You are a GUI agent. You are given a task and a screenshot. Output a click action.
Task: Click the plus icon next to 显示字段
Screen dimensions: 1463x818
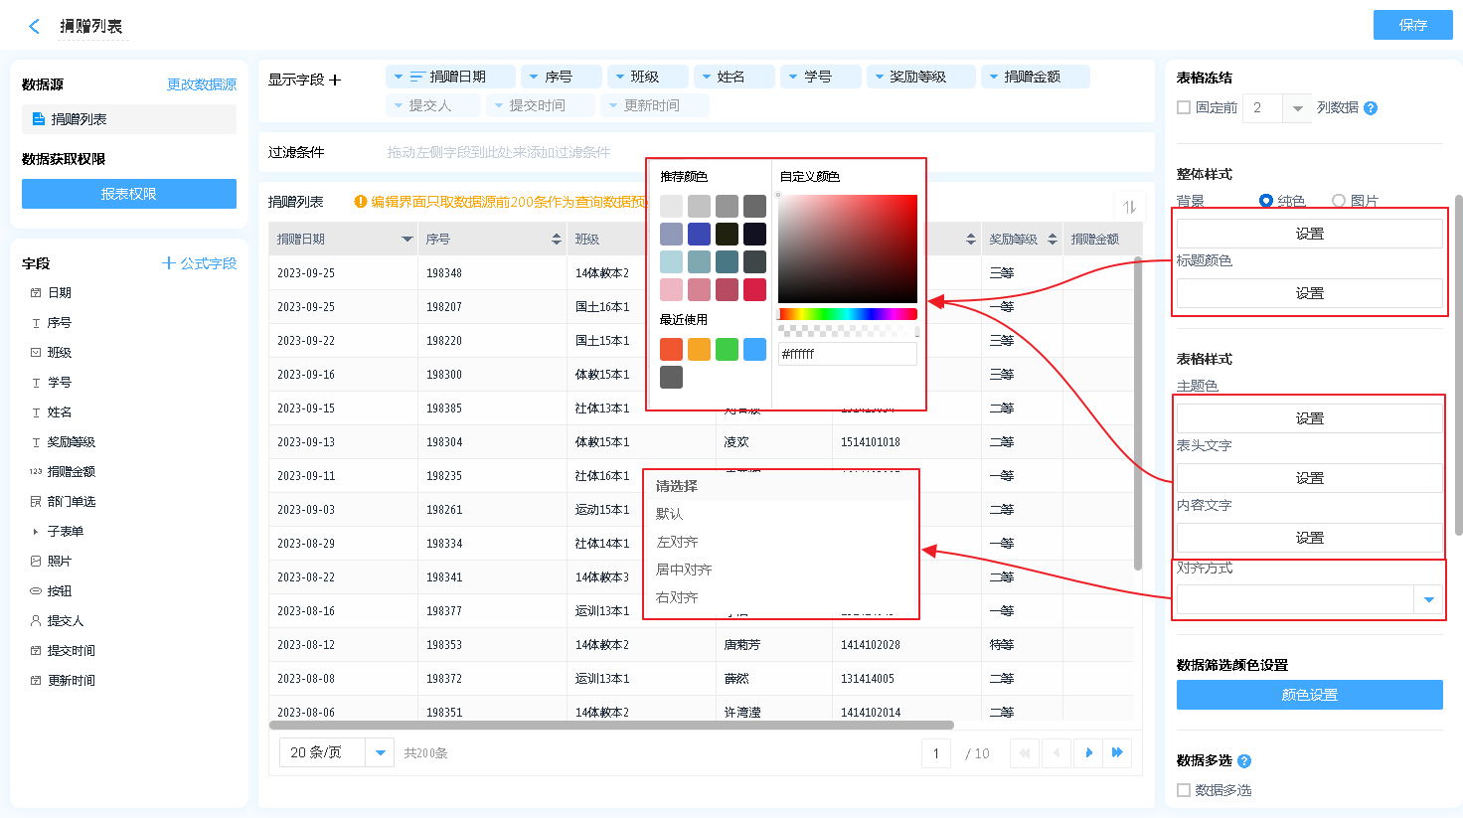(335, 80)
